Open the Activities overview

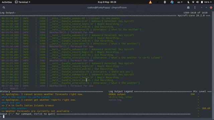[7, 2]
